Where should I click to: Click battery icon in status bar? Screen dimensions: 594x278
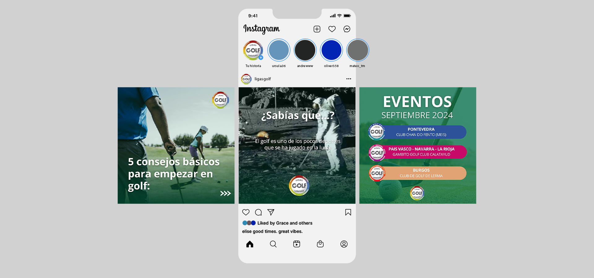pyautogui.click(x=347, y=16)
